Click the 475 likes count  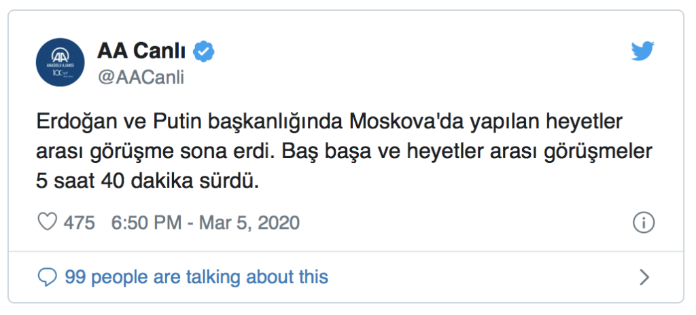coord(79,222)
